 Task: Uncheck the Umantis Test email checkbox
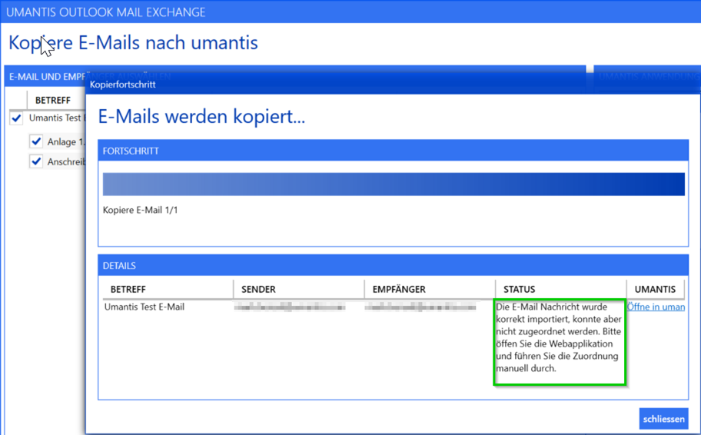point(16,118)
